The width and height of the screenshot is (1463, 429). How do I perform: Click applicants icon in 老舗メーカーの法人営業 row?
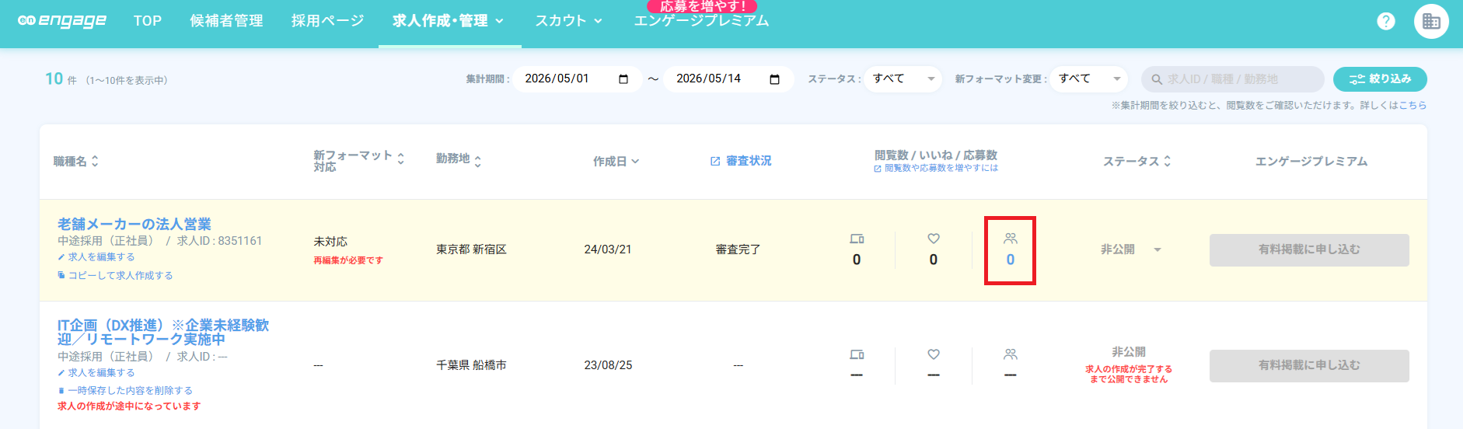coord(1010,239)
